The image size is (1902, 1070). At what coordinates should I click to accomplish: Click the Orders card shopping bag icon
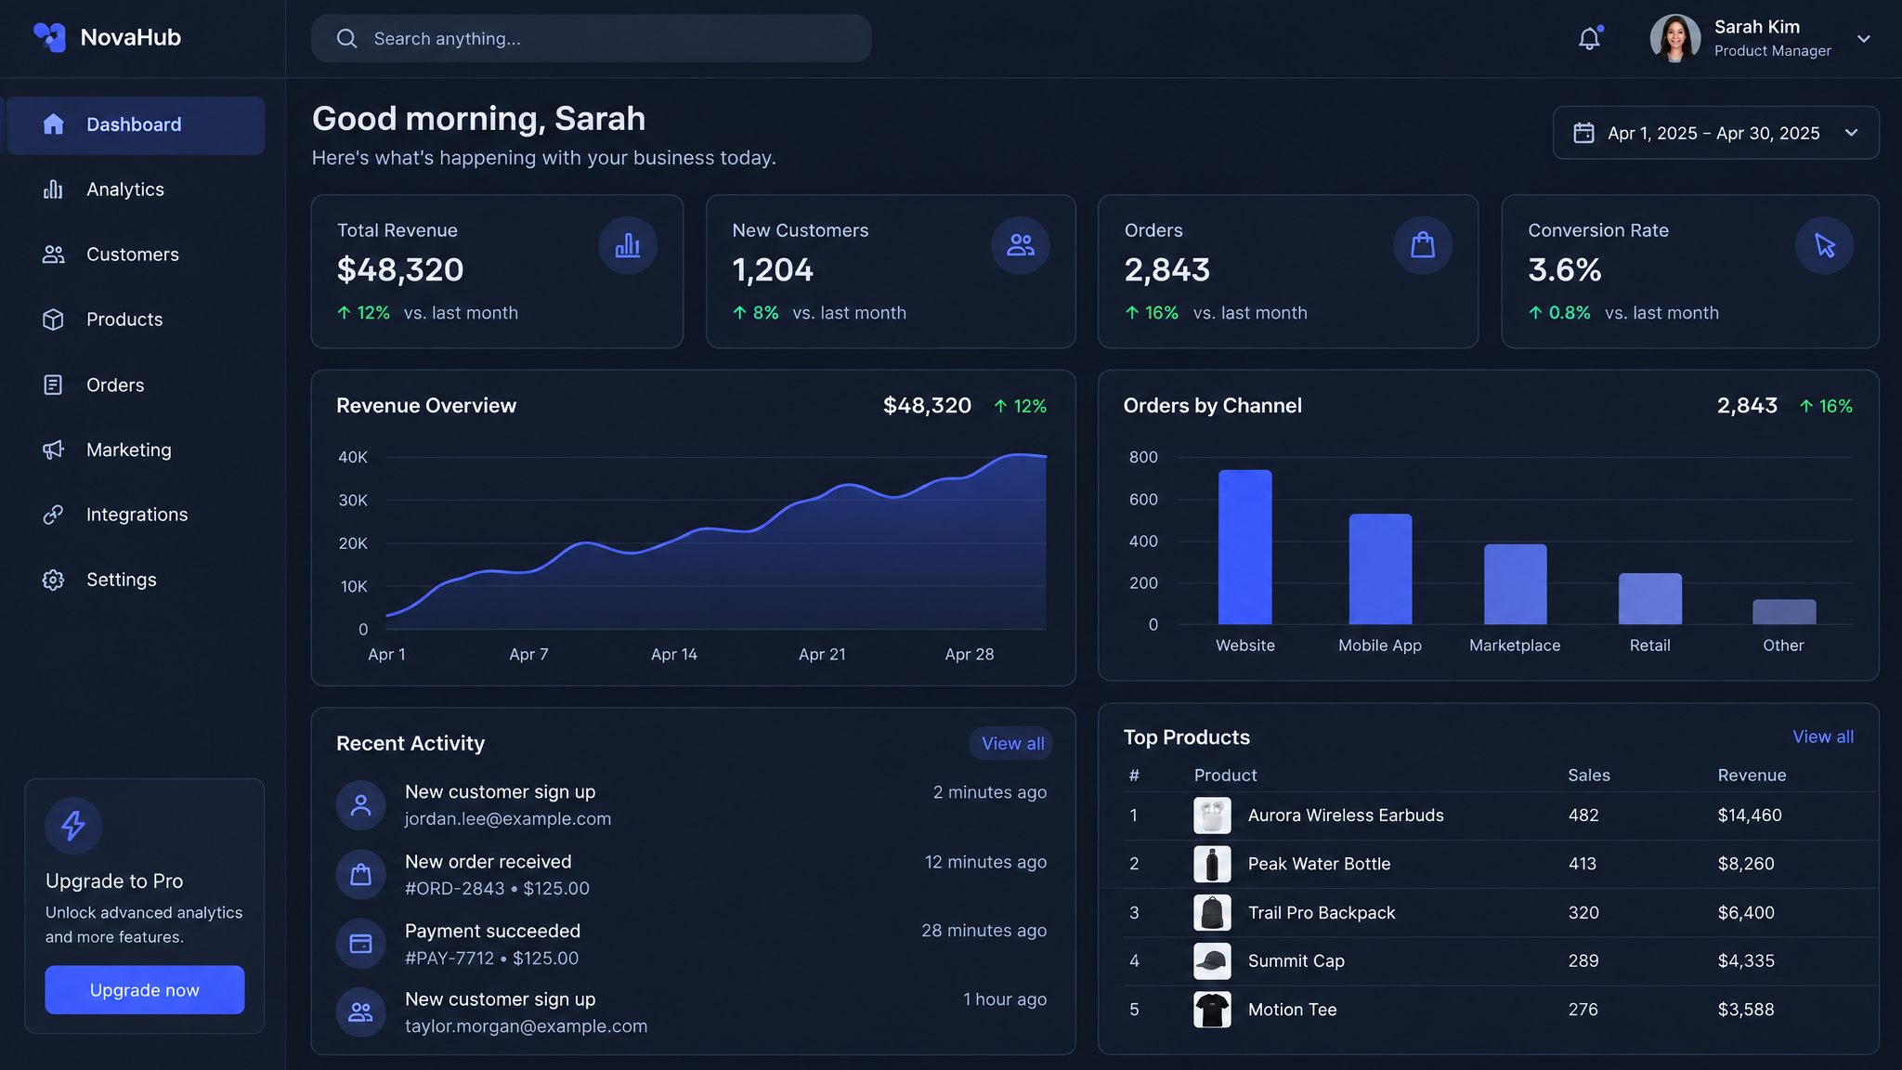click(x=1423, y=245)
